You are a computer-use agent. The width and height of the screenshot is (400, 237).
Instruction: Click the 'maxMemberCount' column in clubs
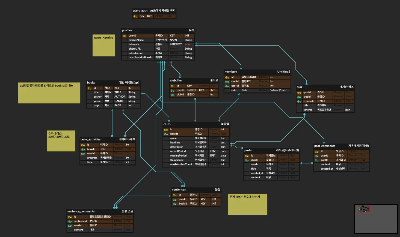pos(181,164)
